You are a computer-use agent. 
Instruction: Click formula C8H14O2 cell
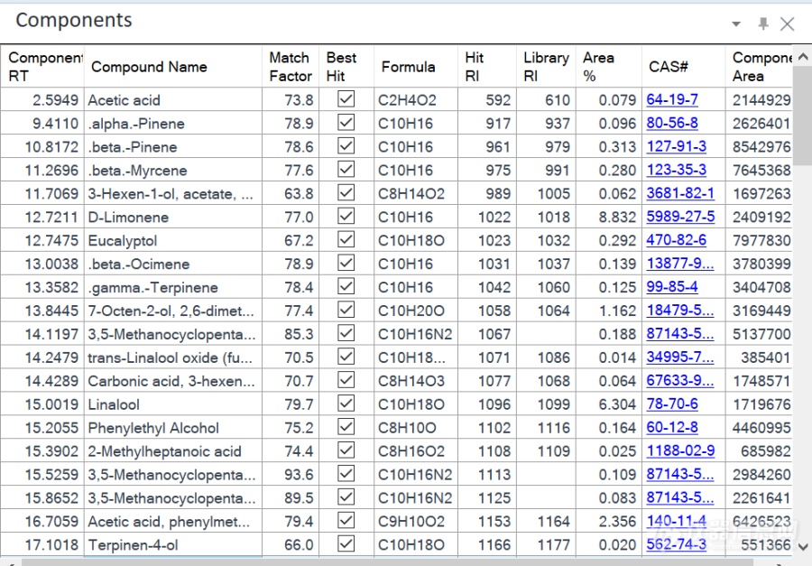(416, 193)
